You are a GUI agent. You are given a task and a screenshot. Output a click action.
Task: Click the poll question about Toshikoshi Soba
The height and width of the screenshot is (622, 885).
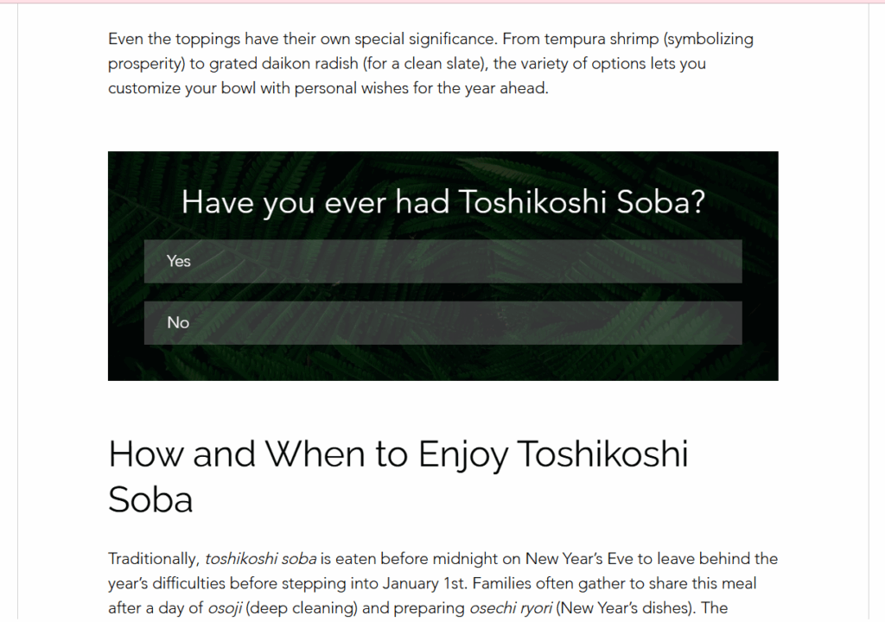(x=443, y=202)
